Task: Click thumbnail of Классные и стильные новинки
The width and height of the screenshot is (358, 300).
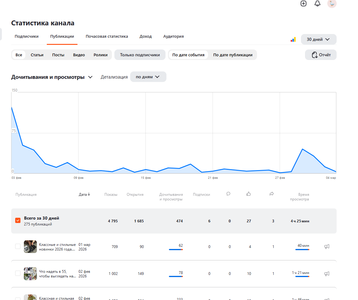Action: pos(30,246)
